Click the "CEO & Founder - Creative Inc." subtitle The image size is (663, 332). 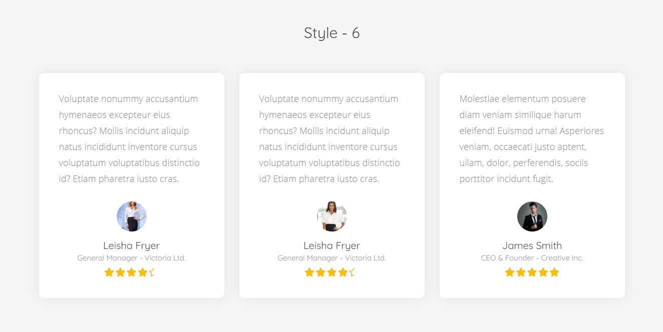tap(532, 258)
